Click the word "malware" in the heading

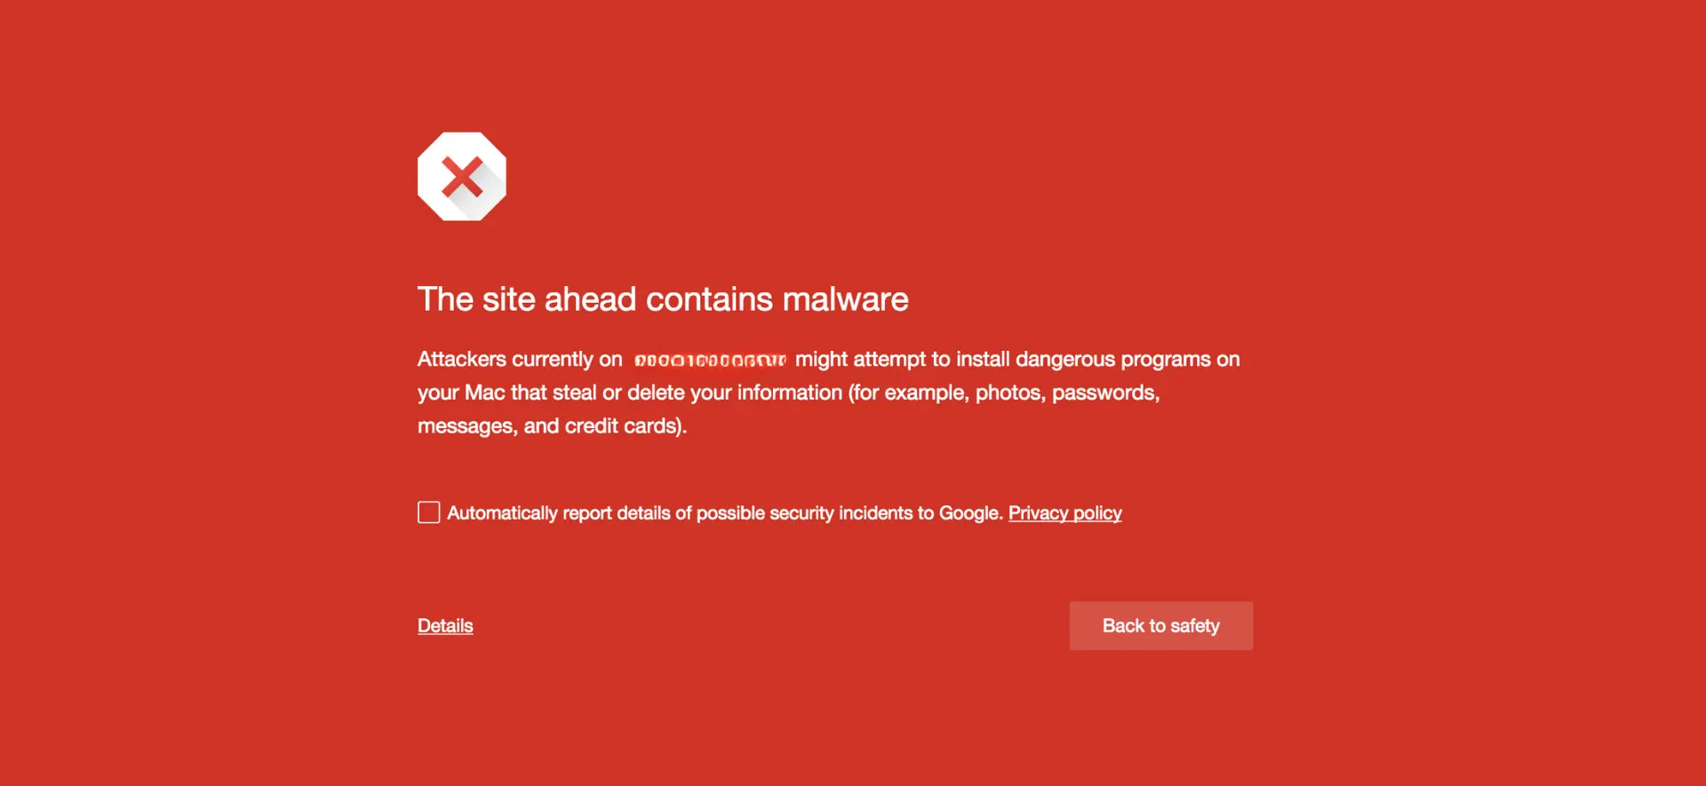[845, 299]
